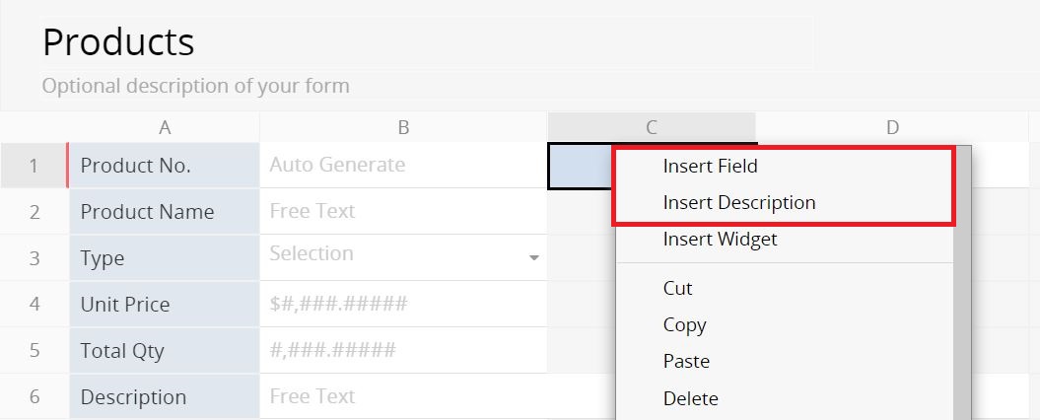Select Insert Widget in context menu
1040x420 pixels.
coord(720,239)
